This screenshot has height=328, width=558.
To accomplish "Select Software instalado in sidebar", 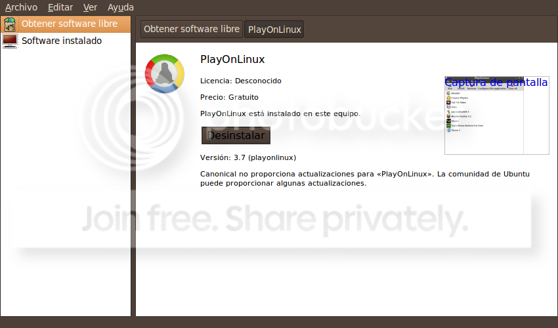I will point(66,41).
